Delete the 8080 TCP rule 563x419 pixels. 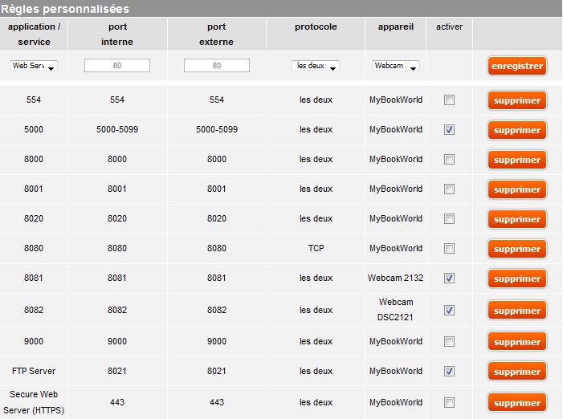[x=516, y=249]
